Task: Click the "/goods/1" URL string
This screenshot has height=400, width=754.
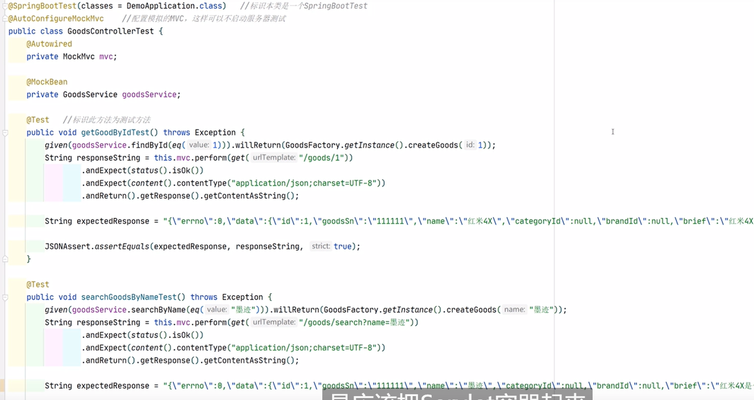Action: click(322, 157)
